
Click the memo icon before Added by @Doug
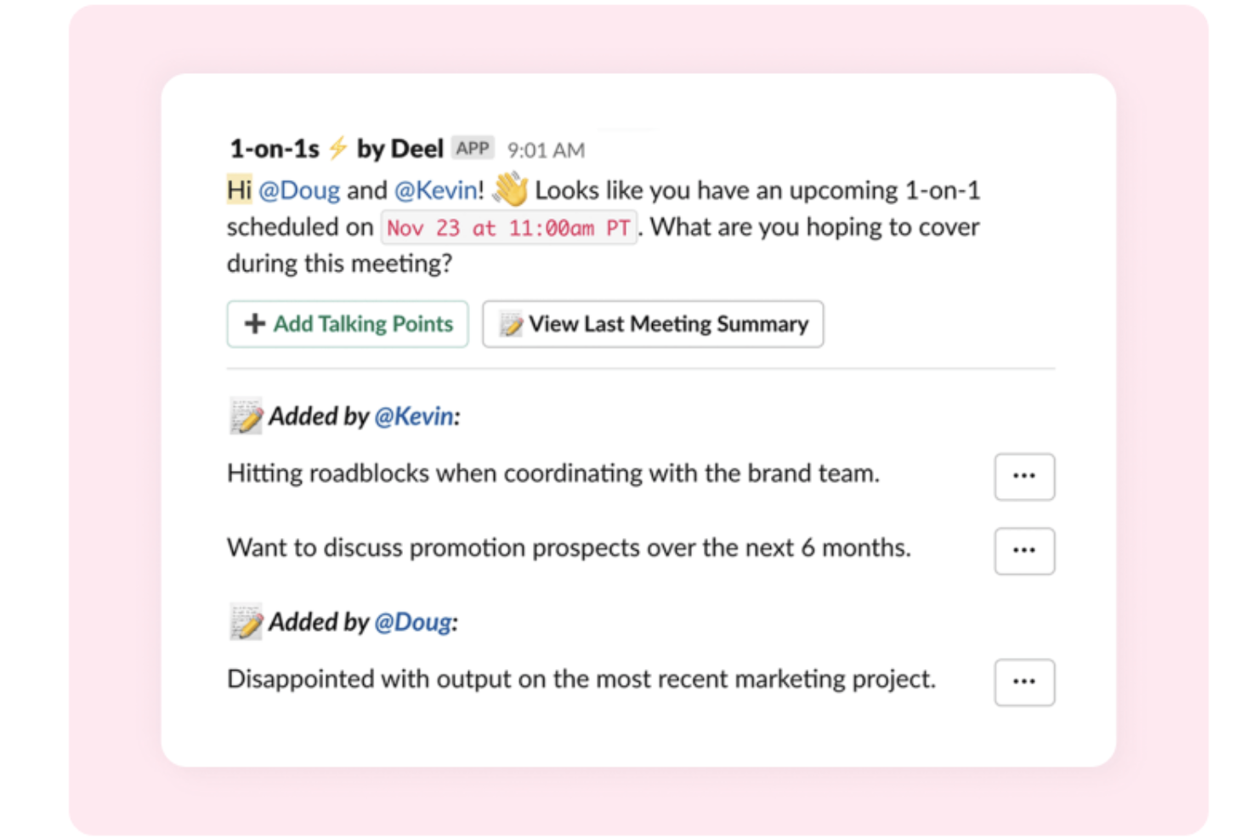[x=245, y=621]
